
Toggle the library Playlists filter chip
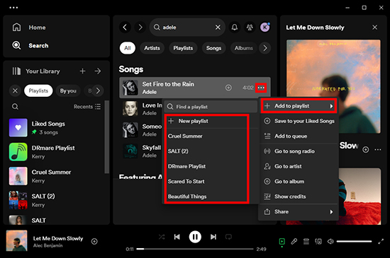(38, 90)
